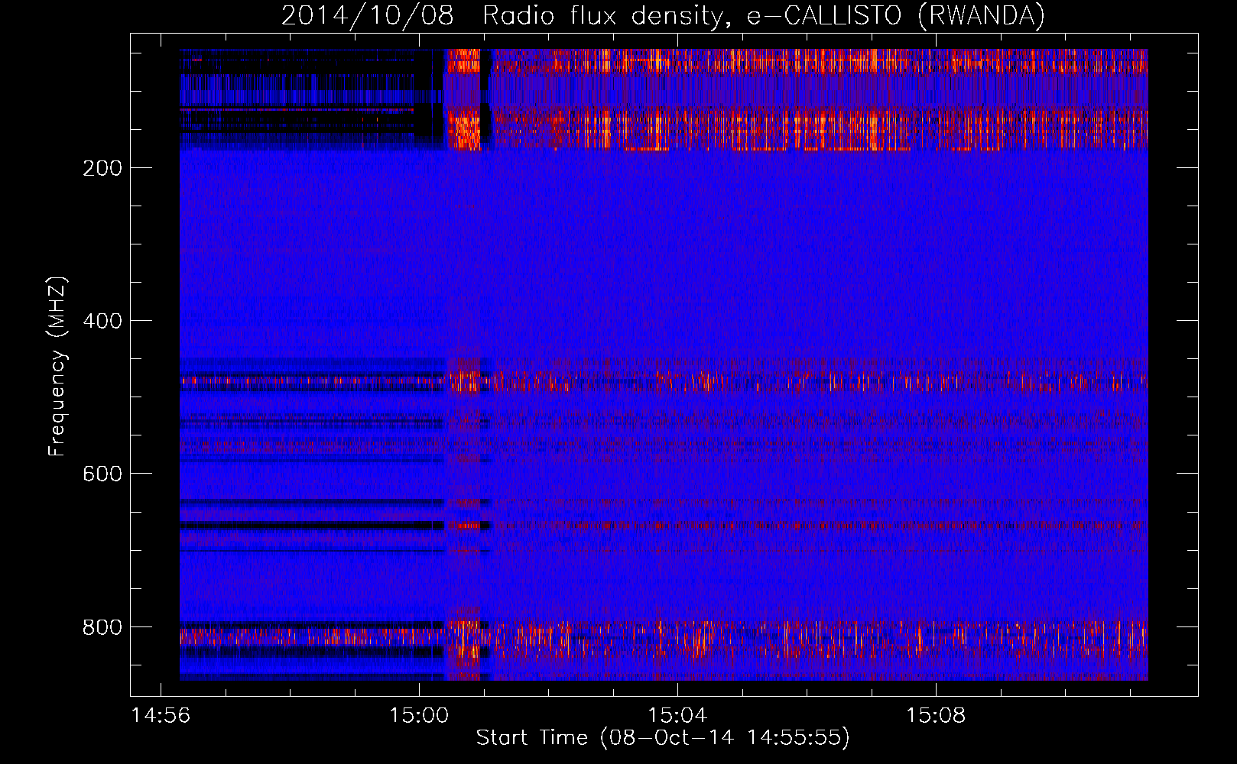The height and width of the screenshot is (764, 1237).
Task: Click the 15:08 time axis label
Action: pos(936,716)
